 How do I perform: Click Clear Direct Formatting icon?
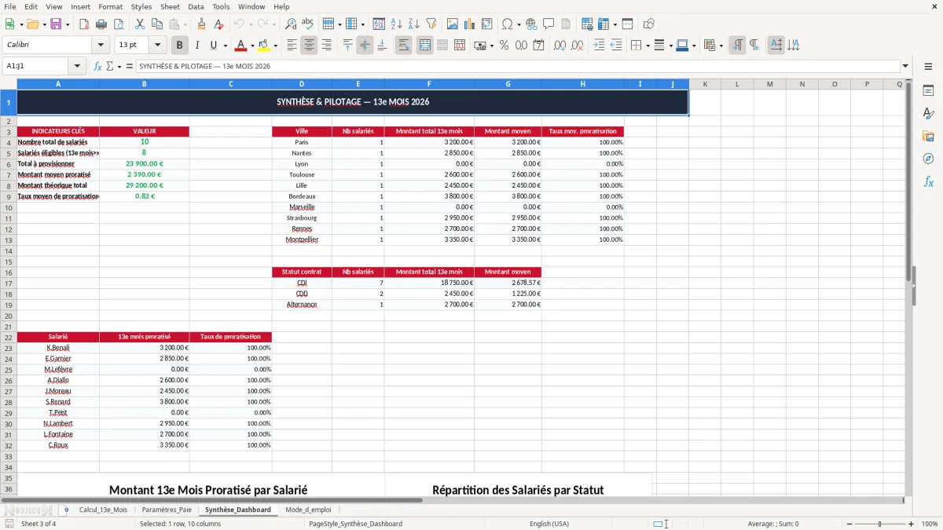pos(219,24)
